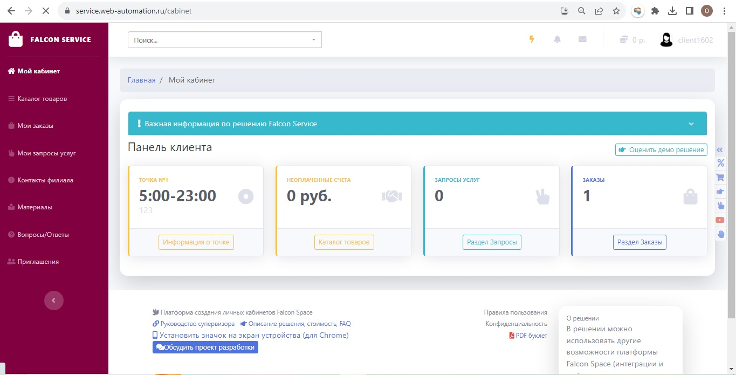This screenshot has height=375, width=736.
Task: Click Оценить демо решение button
Action: (661, 149)
